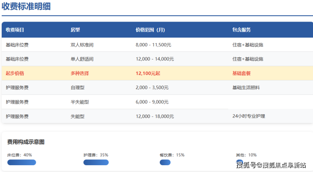Click the 包含服务 column header
This screenshot has height=172, width=313.
pyautogui.click(x=242, y=30)
